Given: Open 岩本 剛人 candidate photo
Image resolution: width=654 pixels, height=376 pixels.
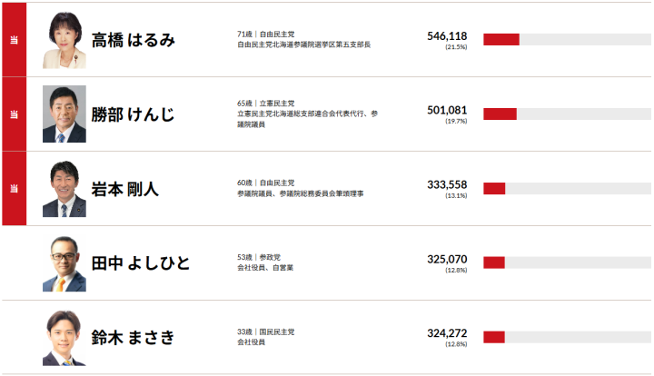Looking at the screenshot, I should [x=64, y=188].
